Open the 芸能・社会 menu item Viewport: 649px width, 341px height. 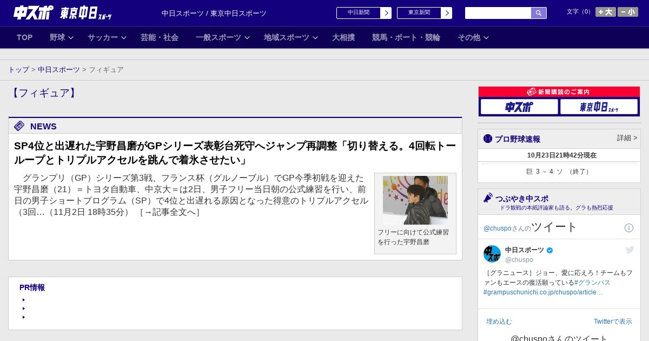click(x=160, y=37)
